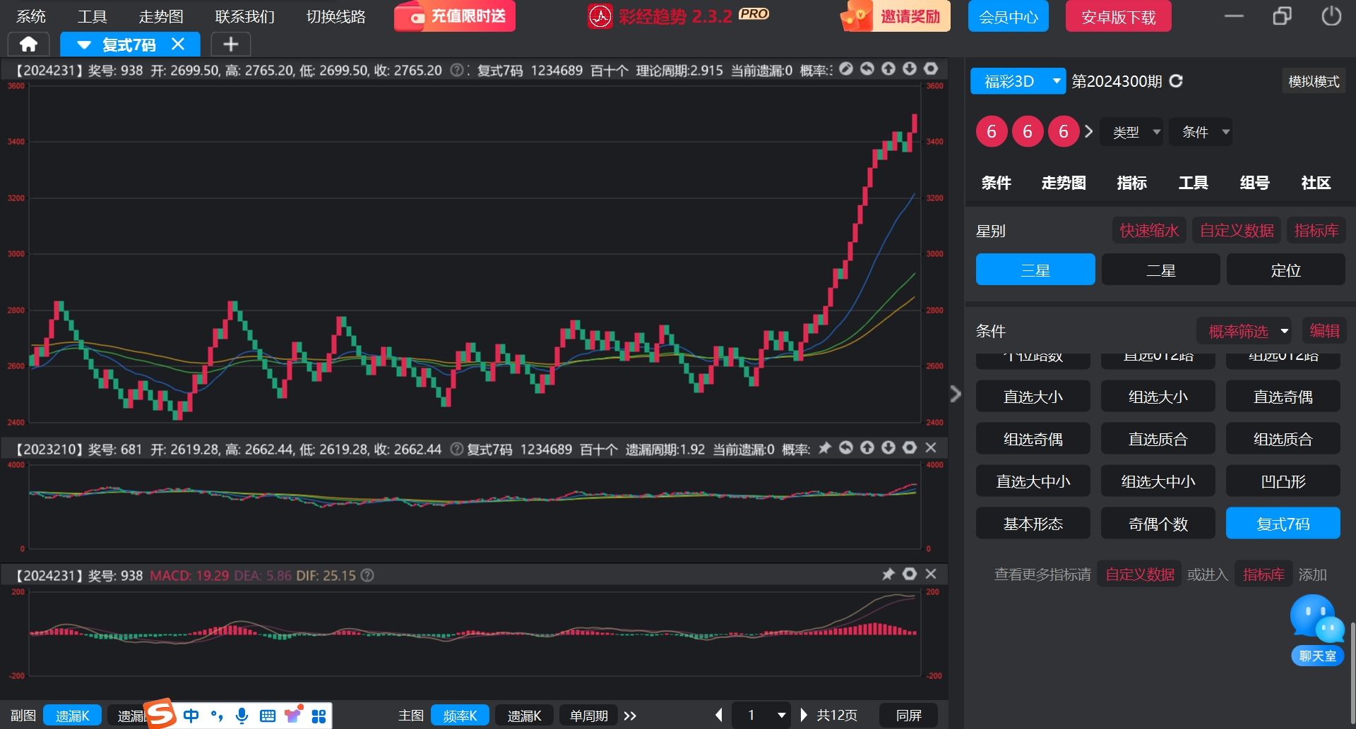Screen dimensions: 1356x729
Task: Open the 条件 dropdown next to 类型
Action: click(x=1201, y=132)
